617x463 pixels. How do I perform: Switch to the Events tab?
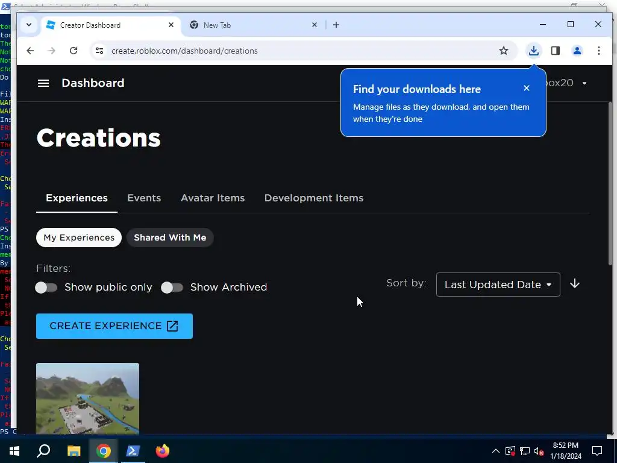144,198
